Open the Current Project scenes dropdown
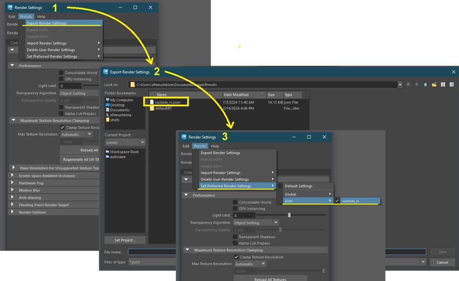The width and height of the screenshot is (459, 281). pyautogui.click(x=125, y=142)
